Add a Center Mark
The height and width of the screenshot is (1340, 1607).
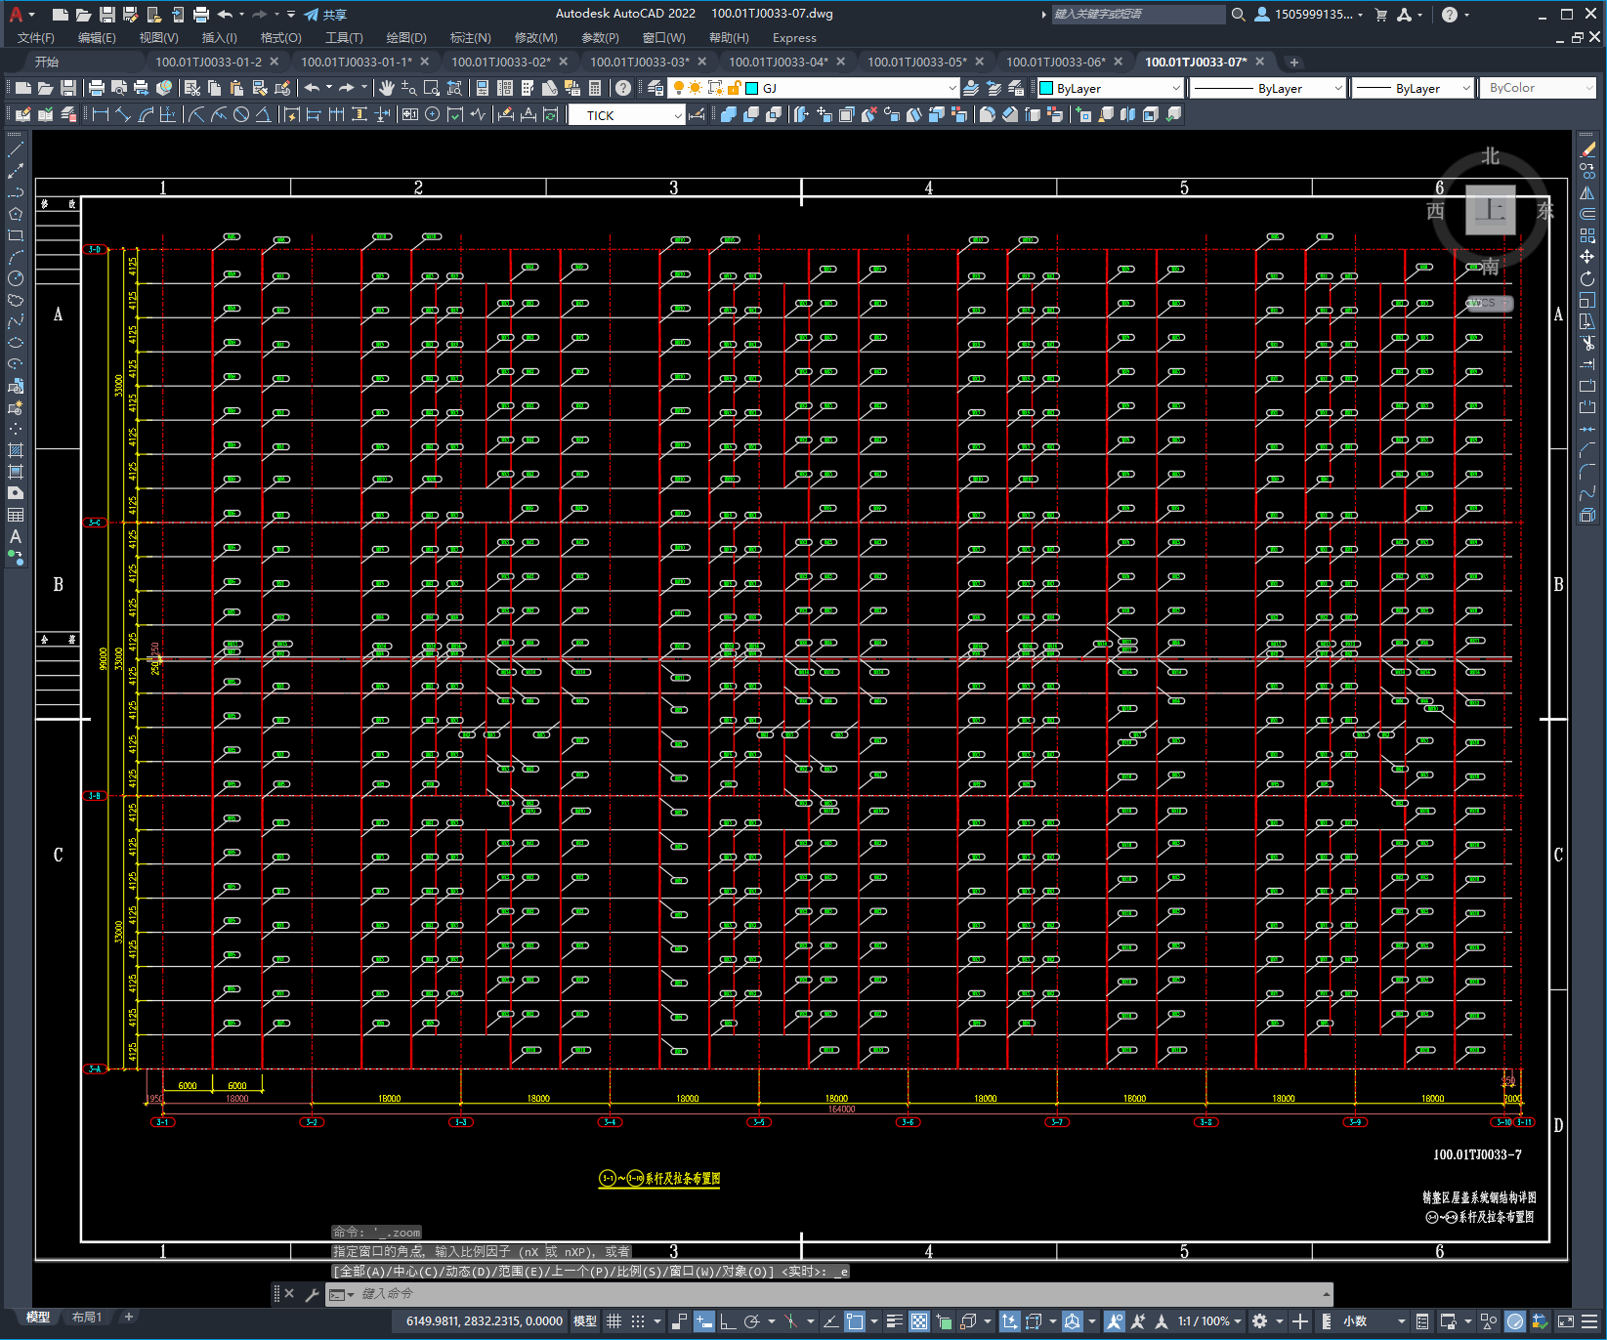(x=432, y=114)
